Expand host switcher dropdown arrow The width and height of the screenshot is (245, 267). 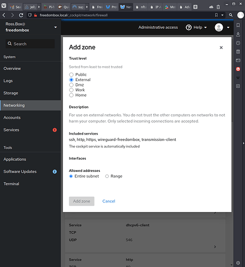click(x=56, y=27)
